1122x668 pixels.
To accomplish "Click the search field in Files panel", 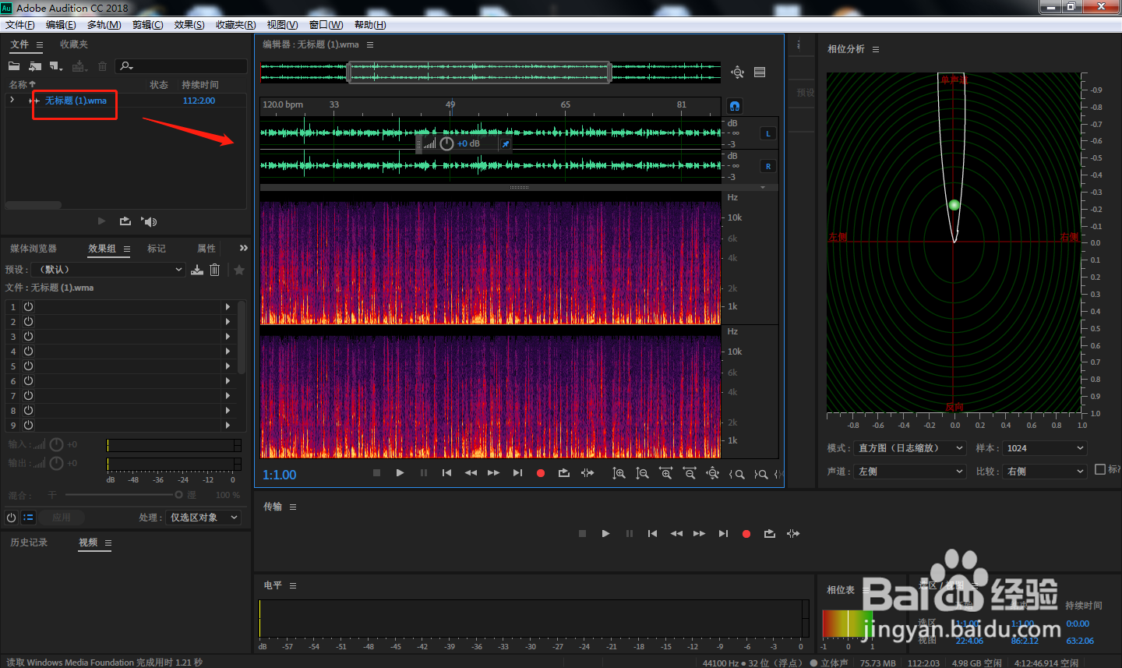I will click(x=182, y=66).
